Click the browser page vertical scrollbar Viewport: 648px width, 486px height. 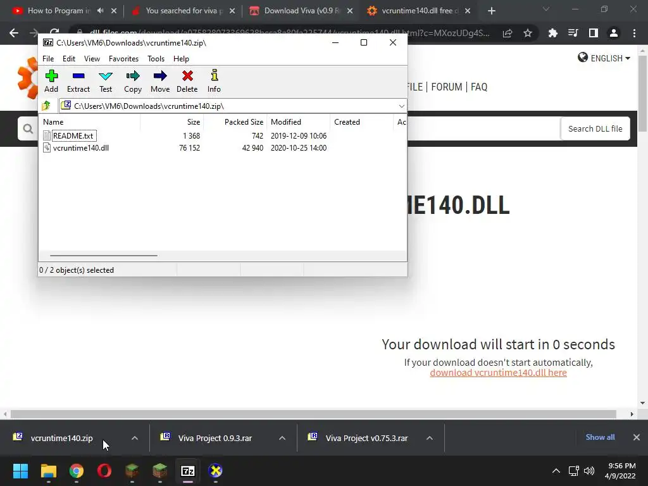click(642, 94)
